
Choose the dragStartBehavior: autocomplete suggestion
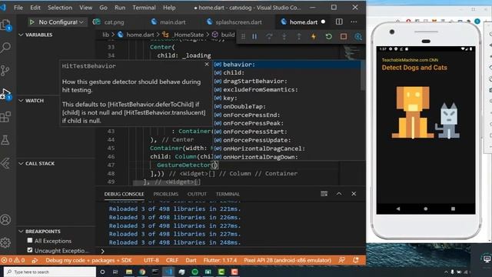287,81
